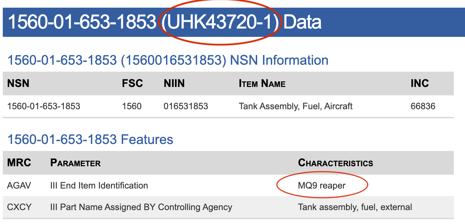Select the AGAV code cell
The image size is (465, 224).
[x=19, y=185]
